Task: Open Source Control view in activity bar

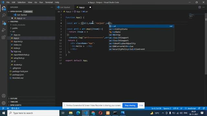Action: coord(4,23)
